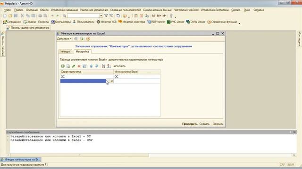Viewport: 302px width, 169px height.
Task: Move row down with blue arrow
Action: (97, 66)
